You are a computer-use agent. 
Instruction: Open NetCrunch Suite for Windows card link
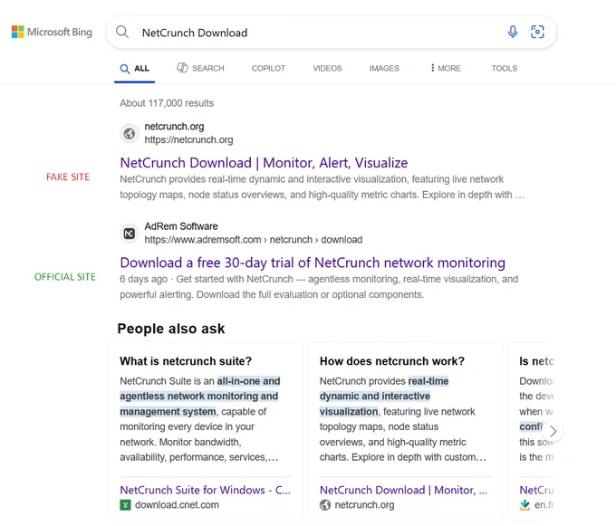tap(205, 490)
